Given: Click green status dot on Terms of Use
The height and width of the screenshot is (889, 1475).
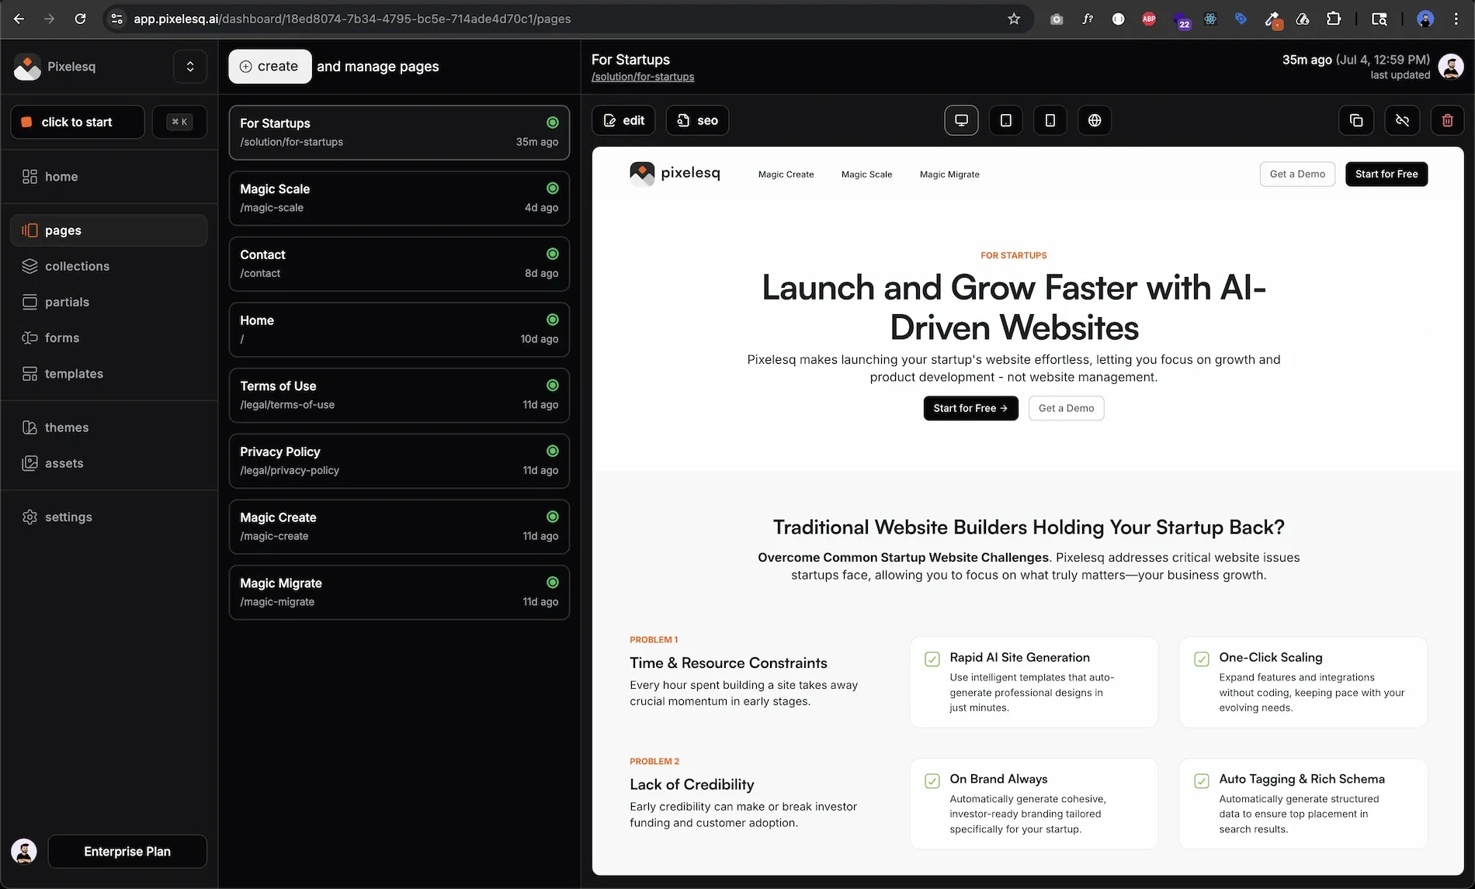Looking at the screenshot, I should pyautogui.click(x=552, y=386).
